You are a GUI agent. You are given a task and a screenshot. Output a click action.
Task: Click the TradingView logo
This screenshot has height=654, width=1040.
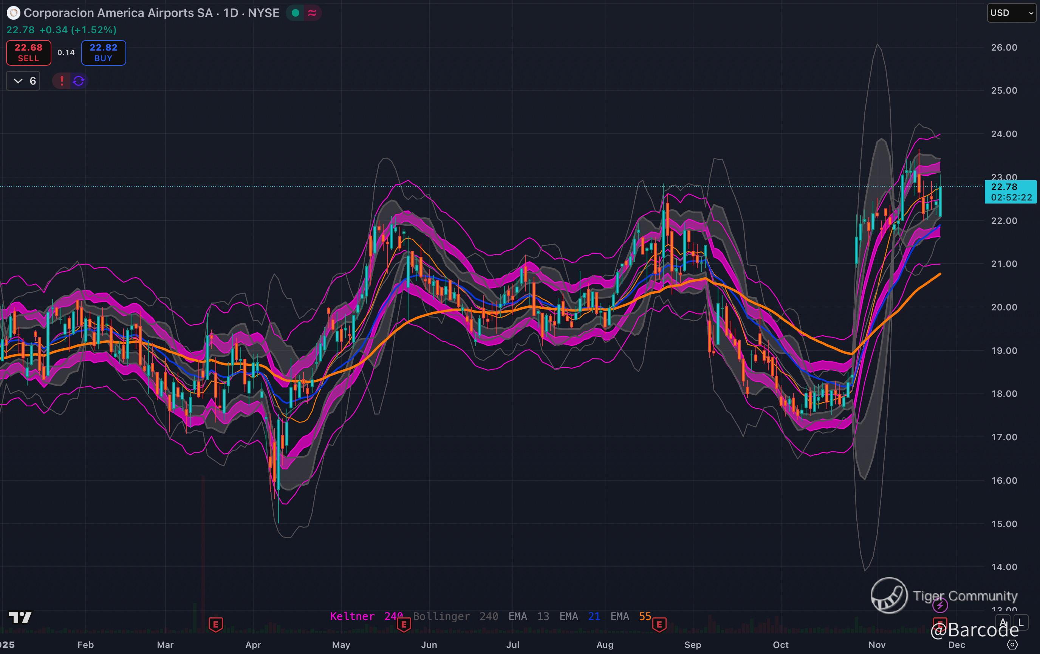point(20,617)
